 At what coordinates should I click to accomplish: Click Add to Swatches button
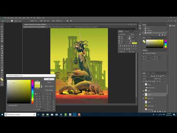[x=49, y=86]
